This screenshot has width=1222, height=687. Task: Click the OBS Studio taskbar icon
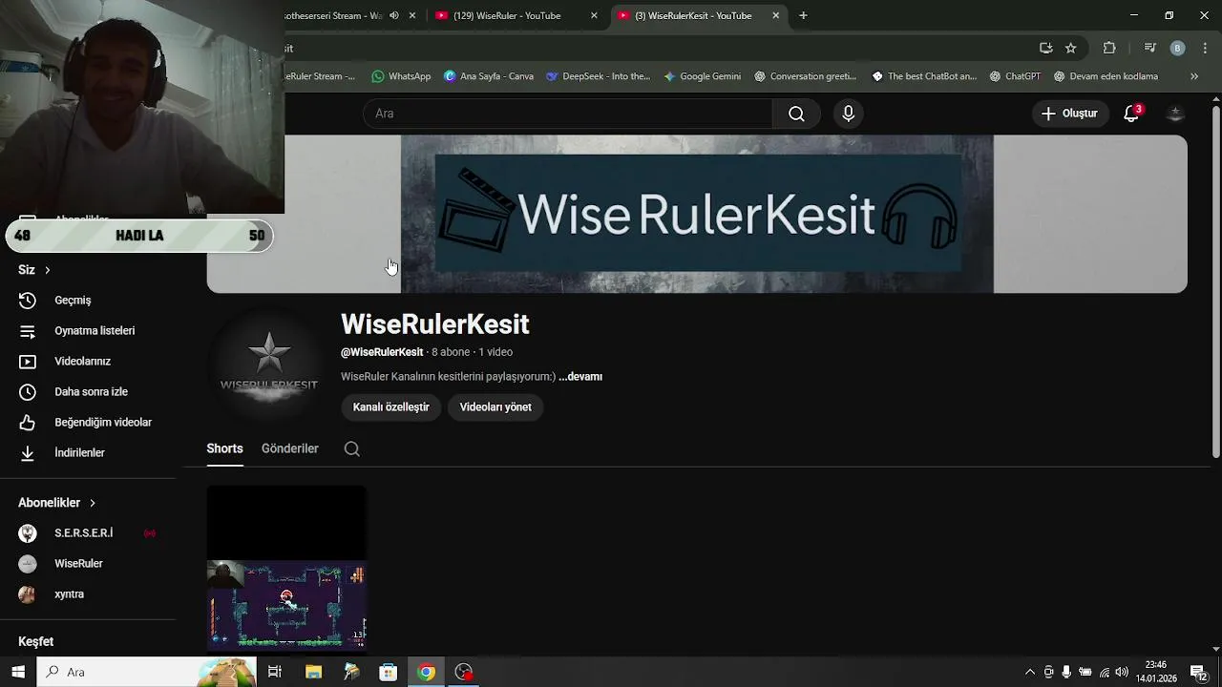[464, 672]
